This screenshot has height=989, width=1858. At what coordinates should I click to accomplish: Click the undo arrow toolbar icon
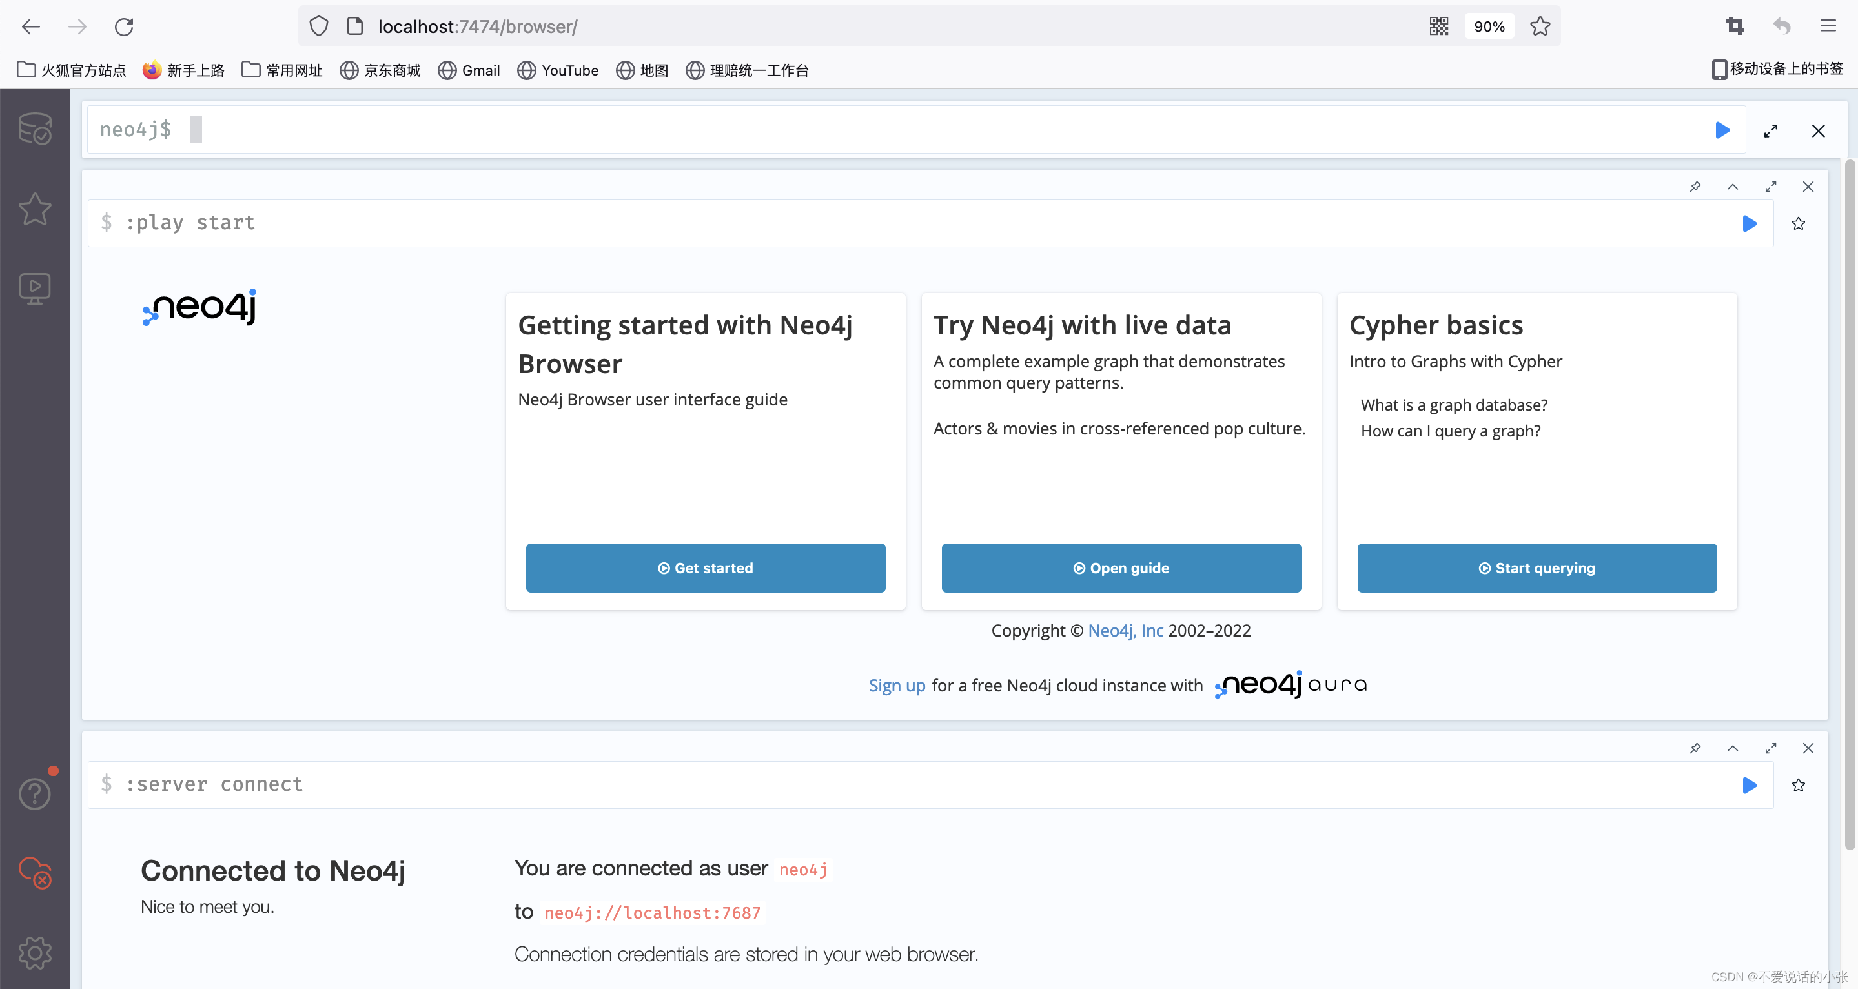click(1782, 26)
